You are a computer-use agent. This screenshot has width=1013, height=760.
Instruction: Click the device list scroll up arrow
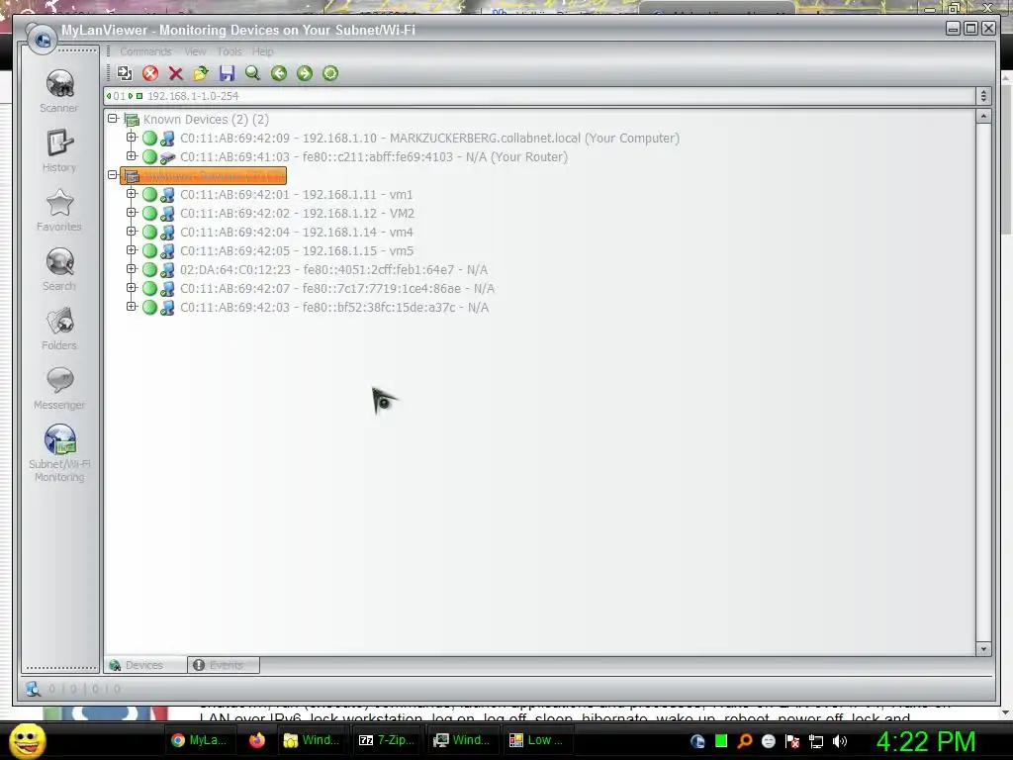coord(983,117)
